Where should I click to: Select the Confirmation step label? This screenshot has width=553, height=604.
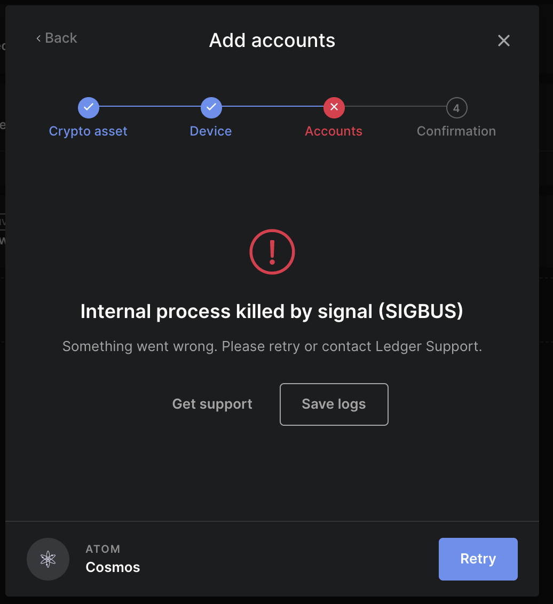pyautogui.click(x=456, y=131)
